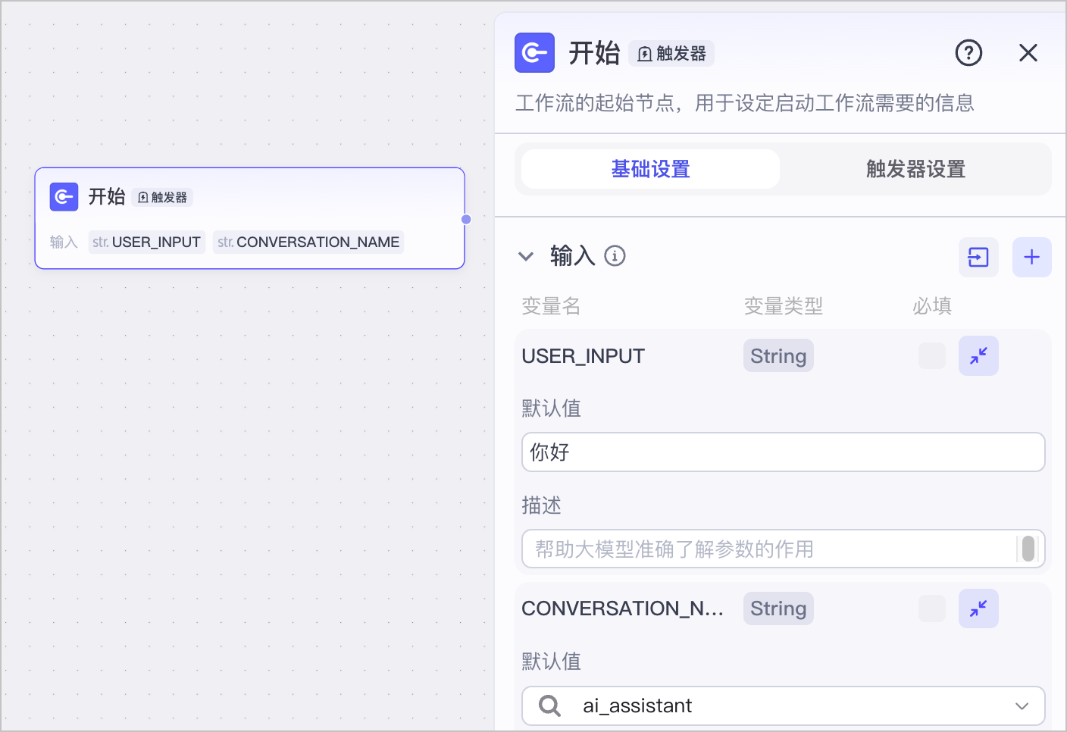Click the import inputs icon button

[x=978, y=257]
